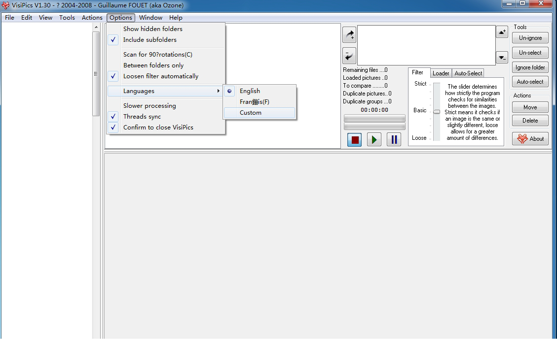Click the filter strictness slider handle
This screenshot has height=352, width=557.
click(437, 112)
